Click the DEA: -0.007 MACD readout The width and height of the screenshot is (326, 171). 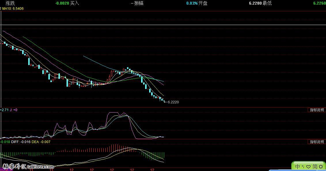point(41,142)
